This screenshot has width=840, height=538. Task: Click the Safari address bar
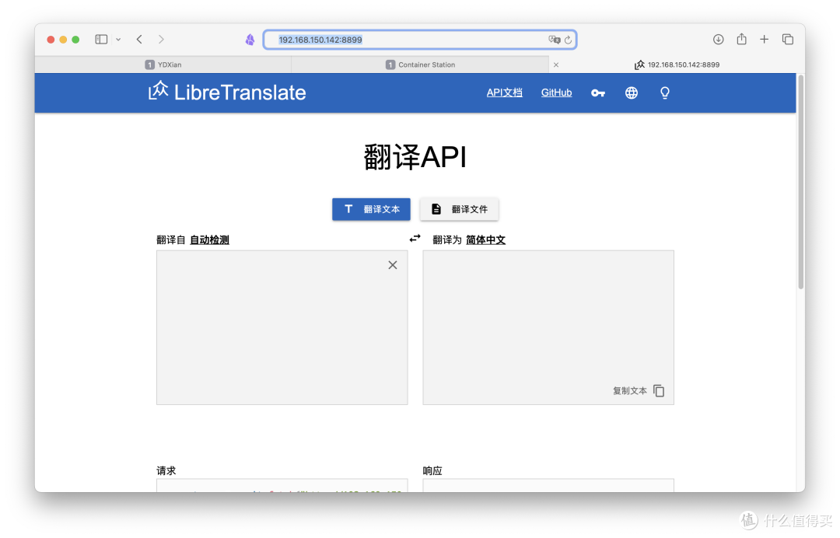tap(419, 40)
